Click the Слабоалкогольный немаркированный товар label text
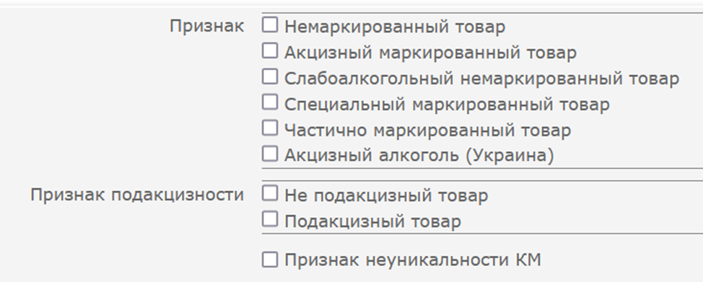The height and width of the screenshot is (282, 703). click(482, 79)
